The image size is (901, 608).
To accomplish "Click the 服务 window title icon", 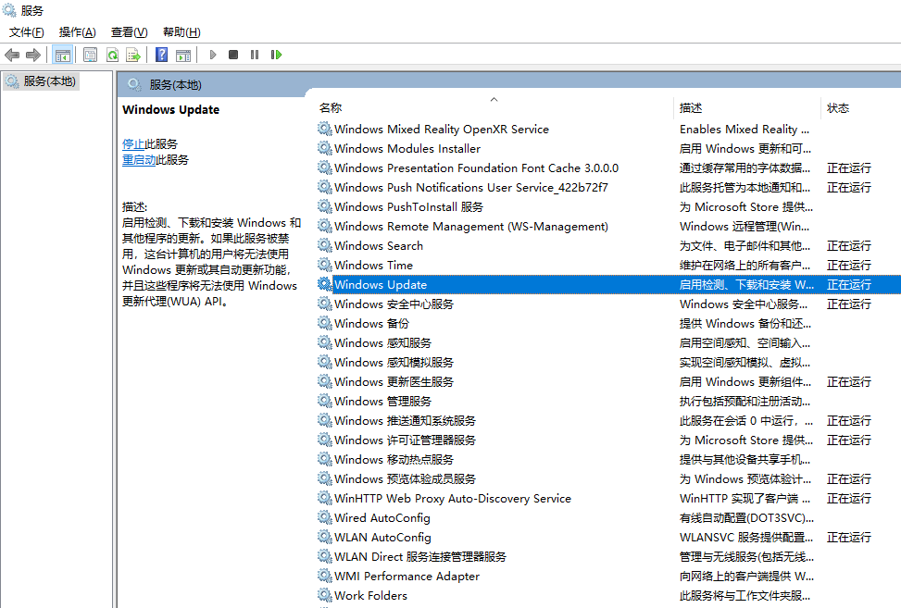I will [9, 10].
